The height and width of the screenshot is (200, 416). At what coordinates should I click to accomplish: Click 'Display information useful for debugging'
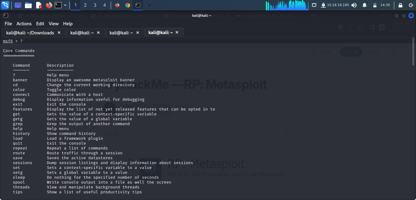click(x=96, y=100)
